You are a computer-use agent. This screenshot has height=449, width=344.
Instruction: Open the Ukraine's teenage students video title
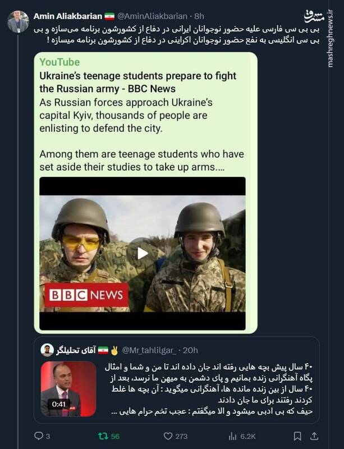click(x=137, y=82)
